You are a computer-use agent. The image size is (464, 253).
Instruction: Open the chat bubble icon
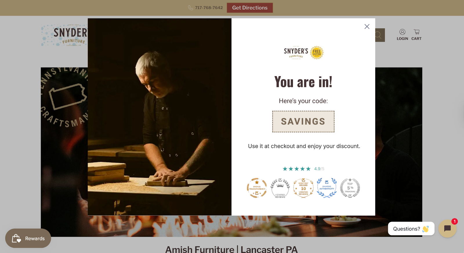pos(447,229)
